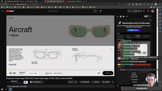Dismiss the vidIQ promo banner
The width and height of the screenshot is (162, 91).
[x=150, y=20]
